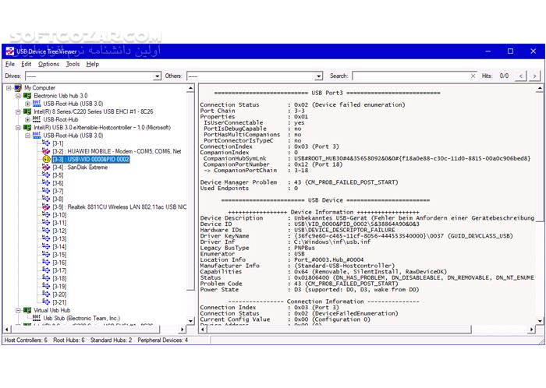The image size is (546, 388).
Task: Select port [3-11] in the tree
Action: click(x=59, y=223)
